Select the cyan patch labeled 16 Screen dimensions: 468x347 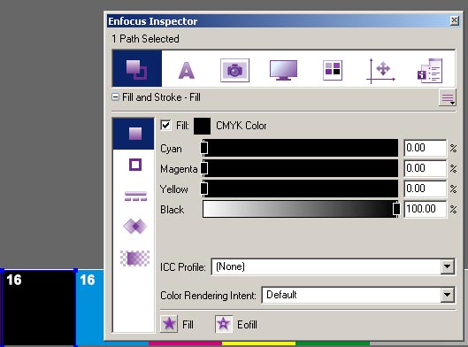(90, 307)
